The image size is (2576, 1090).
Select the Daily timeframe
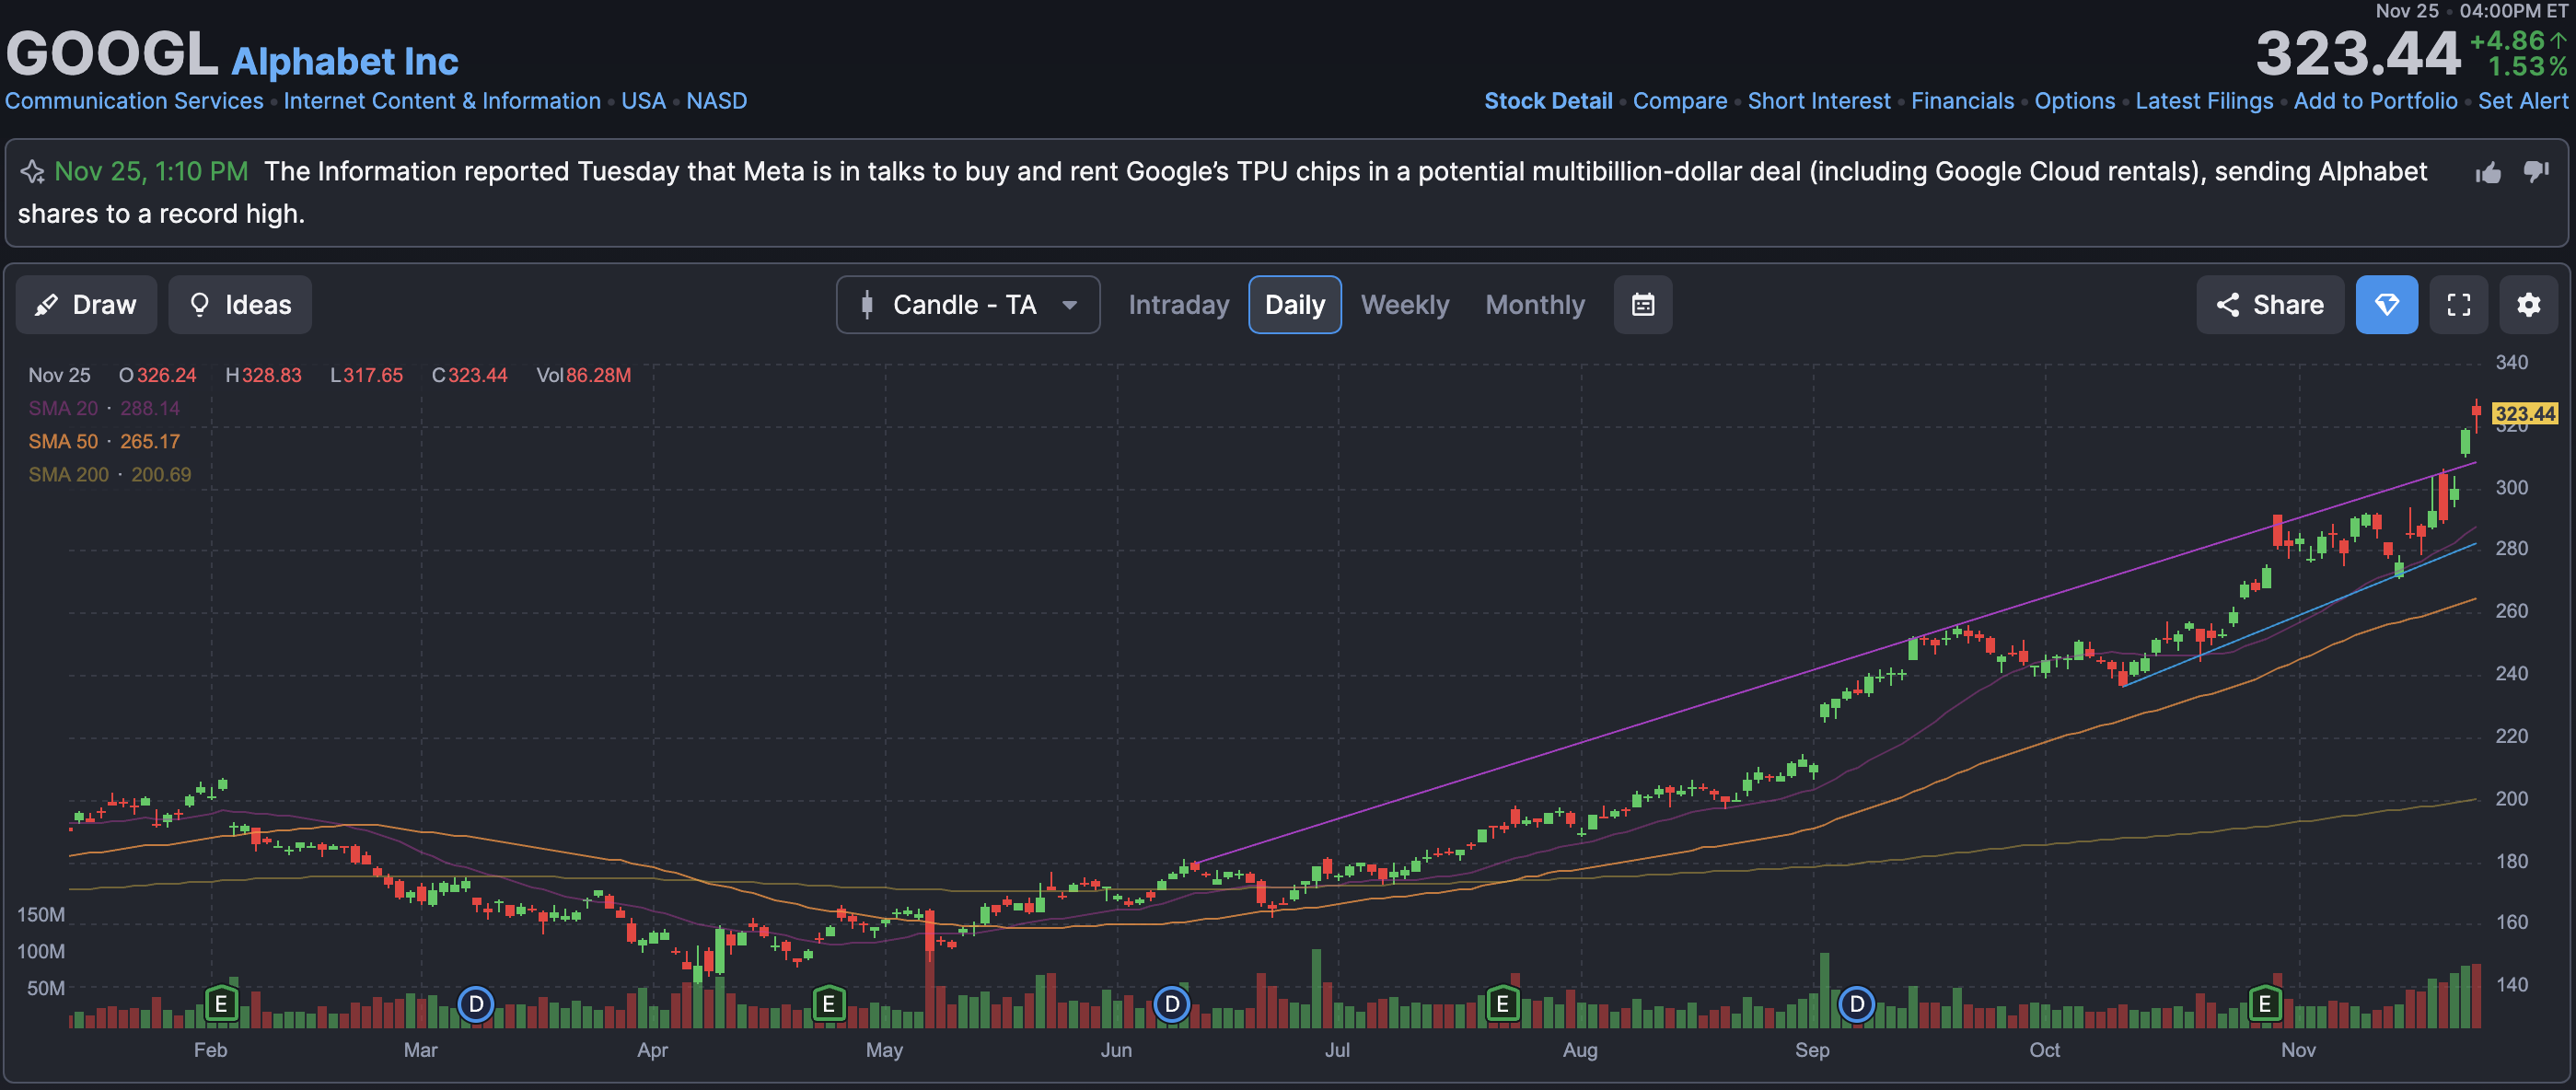[x=1294, y=305]
